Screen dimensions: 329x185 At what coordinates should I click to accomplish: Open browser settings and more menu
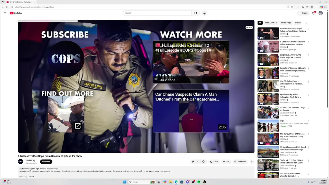[317, 7]
